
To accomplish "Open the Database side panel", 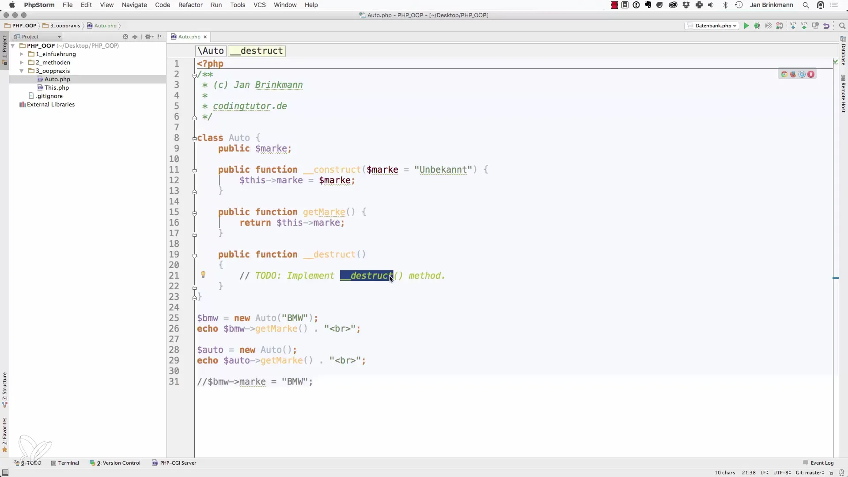I will coord(843,51).
